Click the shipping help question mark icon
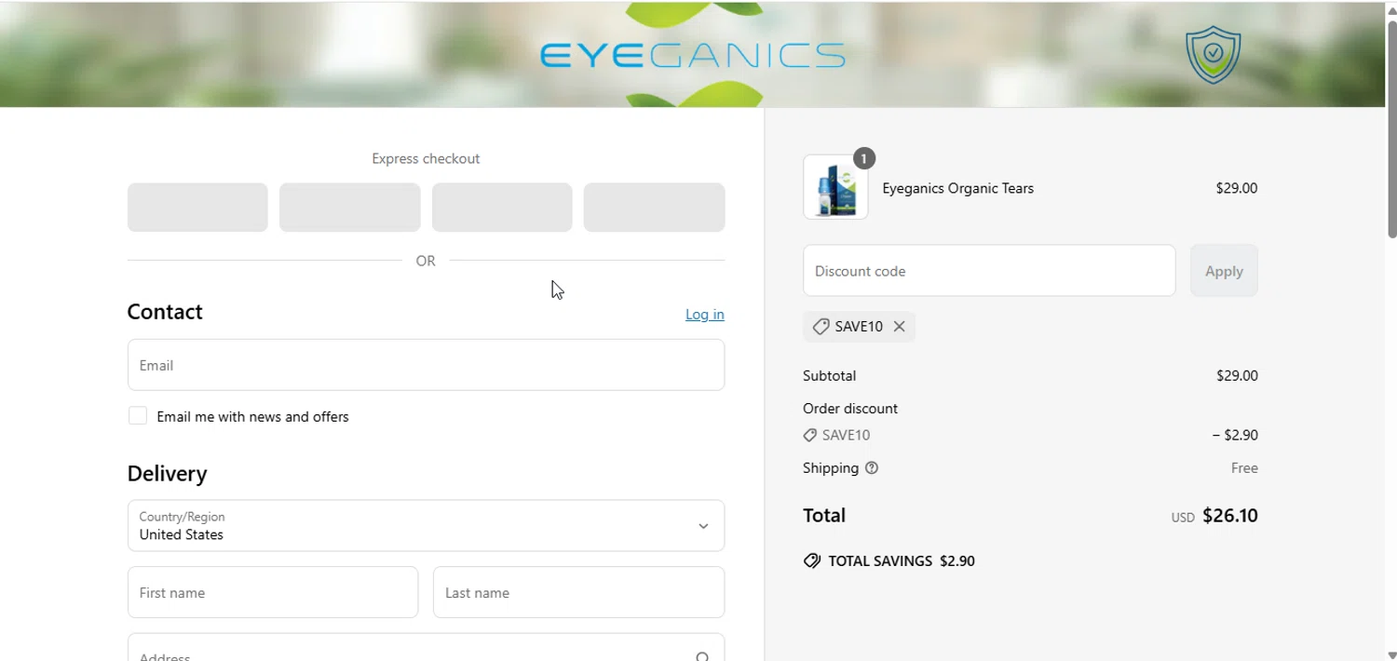This screenshot has height=661, width=1397. [872, 468]
